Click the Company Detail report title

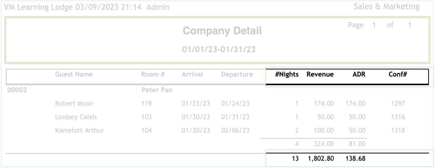click(222, 31)
